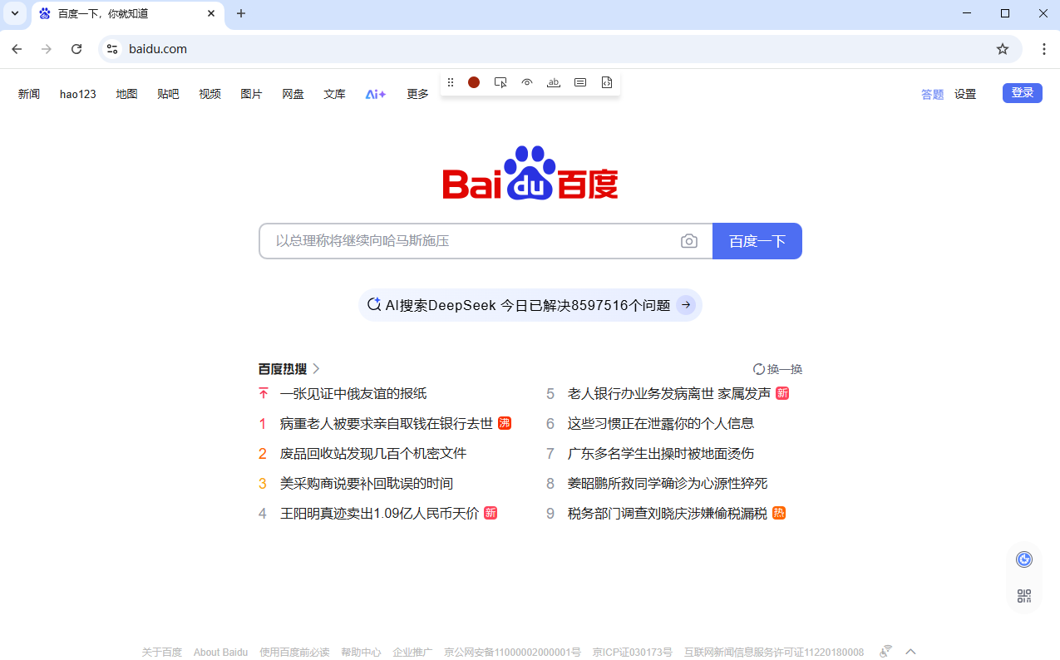
Task: Open the QR code icon at right
Action: (1024, 596)
